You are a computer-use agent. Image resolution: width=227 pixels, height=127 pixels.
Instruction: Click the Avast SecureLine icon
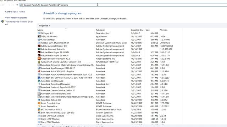coord(39,106)
